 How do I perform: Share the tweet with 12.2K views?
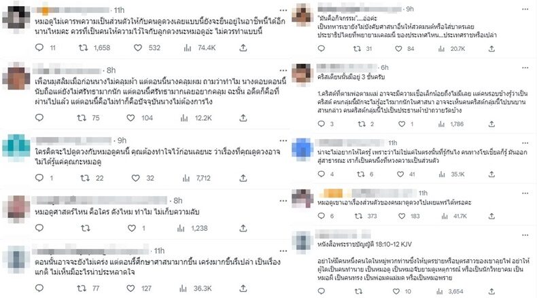[243, 118]
